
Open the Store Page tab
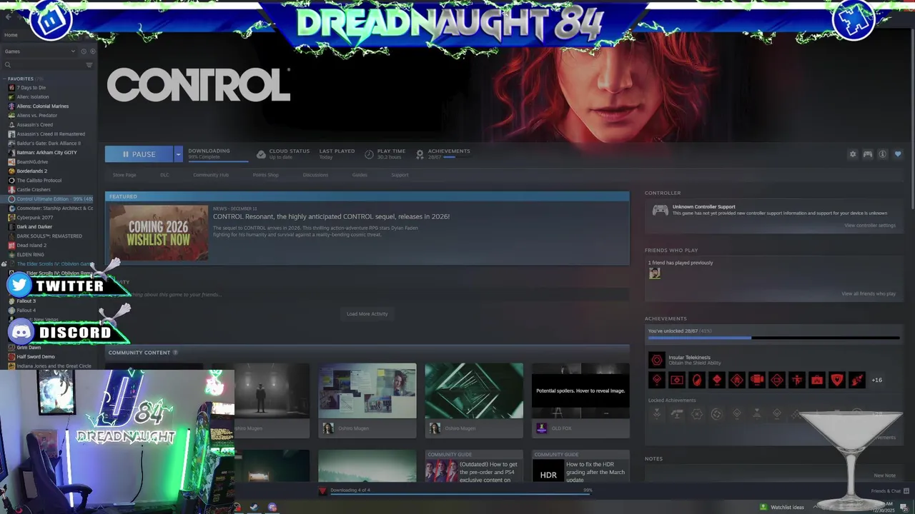click(x=124, y=175)
